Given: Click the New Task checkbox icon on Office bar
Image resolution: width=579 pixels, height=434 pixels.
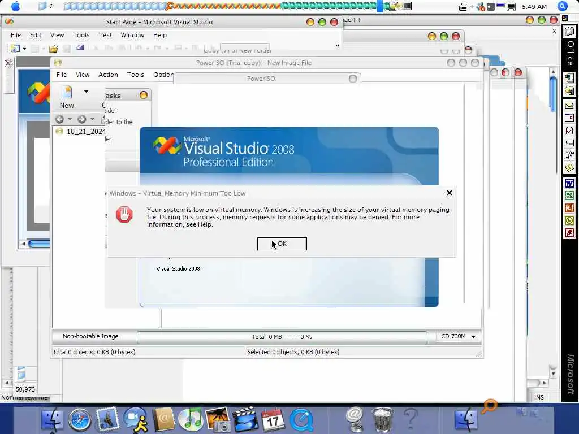Looking at the screenshot, I should (569, 131).
